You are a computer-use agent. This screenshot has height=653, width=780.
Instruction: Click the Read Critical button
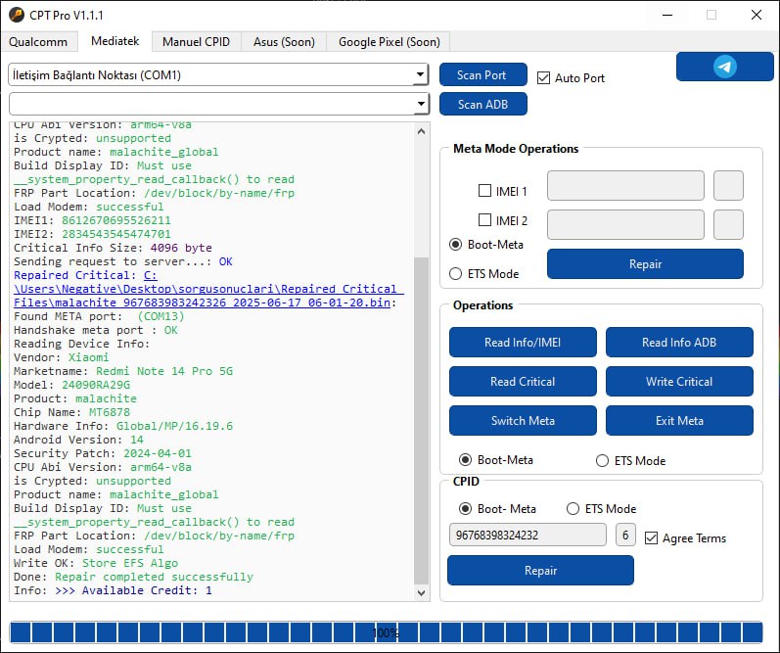[x=523, y=381]
